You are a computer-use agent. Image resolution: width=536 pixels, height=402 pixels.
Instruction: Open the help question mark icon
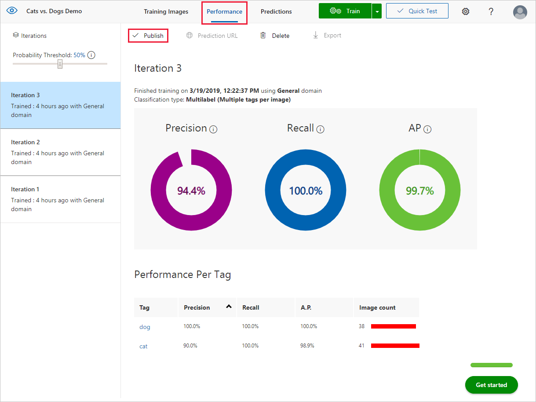point(491,11)
